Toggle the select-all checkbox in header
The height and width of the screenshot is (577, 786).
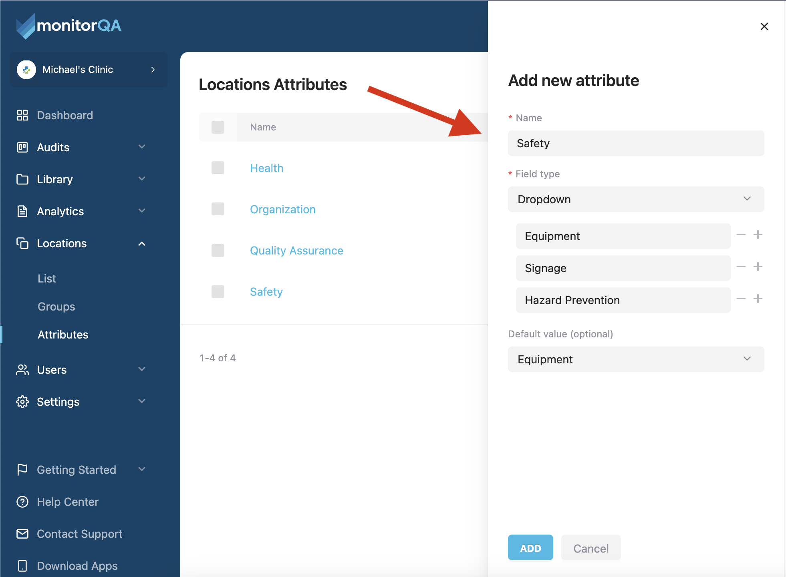(218, 127)
